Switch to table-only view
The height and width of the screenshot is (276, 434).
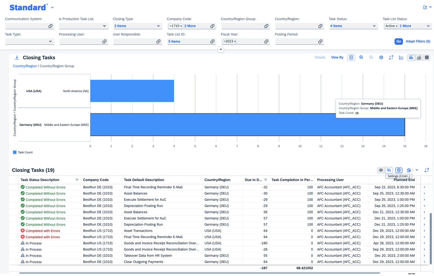427,57
